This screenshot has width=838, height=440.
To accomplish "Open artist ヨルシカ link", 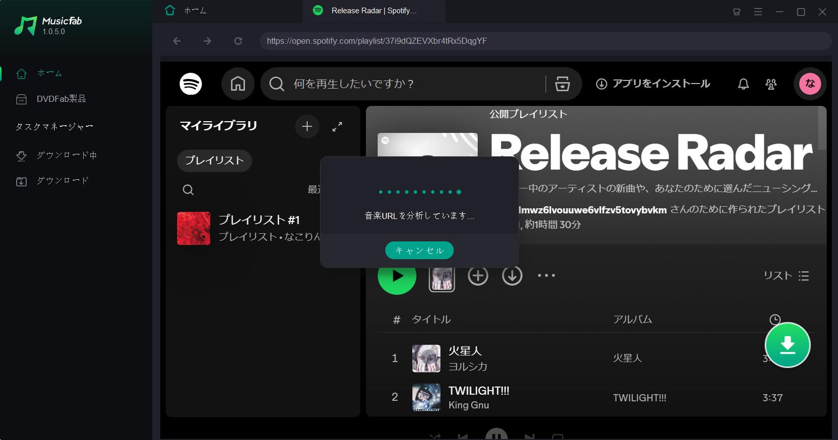I will (467, 367).
